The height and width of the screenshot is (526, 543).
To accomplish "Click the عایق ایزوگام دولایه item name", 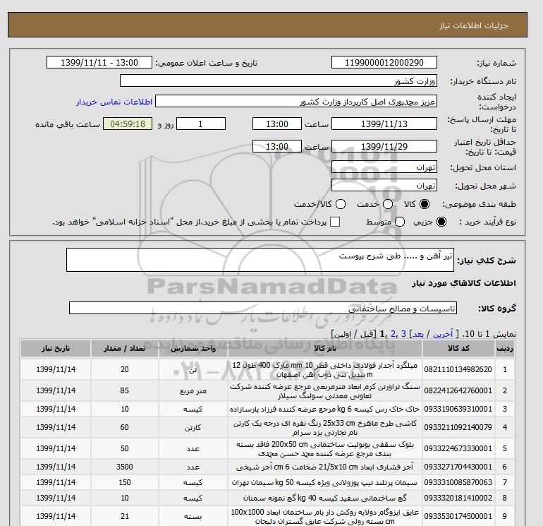I will pyautogui.click(x=325, y=516).
